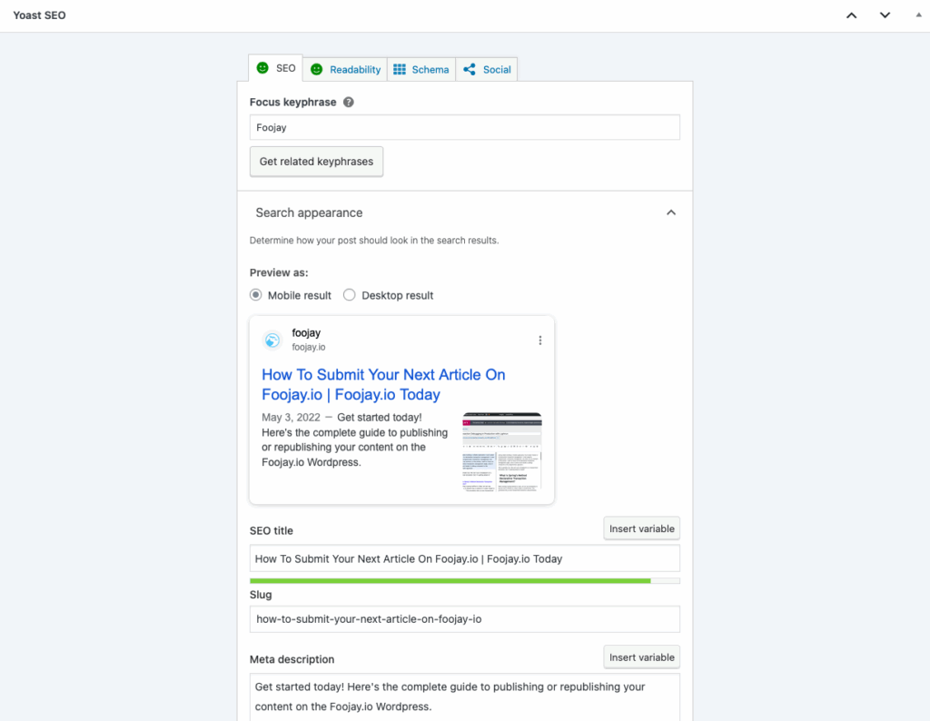
Task: Select Mobile result preview option
Action: [256, 295]
